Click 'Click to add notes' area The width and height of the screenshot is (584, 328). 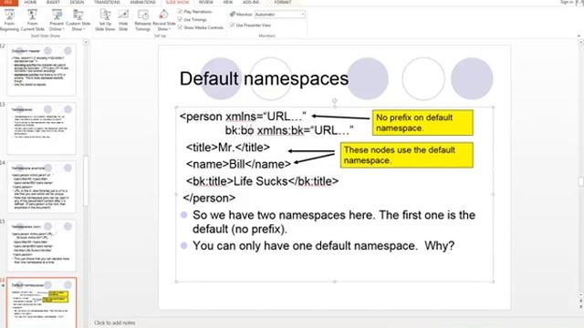pyautogui.click(x=115, y=323)
